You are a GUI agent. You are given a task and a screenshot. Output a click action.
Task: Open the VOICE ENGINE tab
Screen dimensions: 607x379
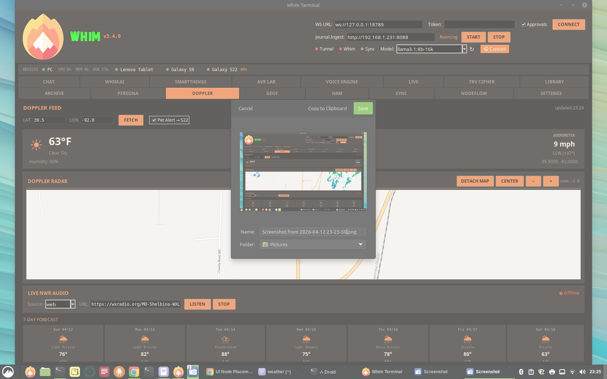coord(342,82)
